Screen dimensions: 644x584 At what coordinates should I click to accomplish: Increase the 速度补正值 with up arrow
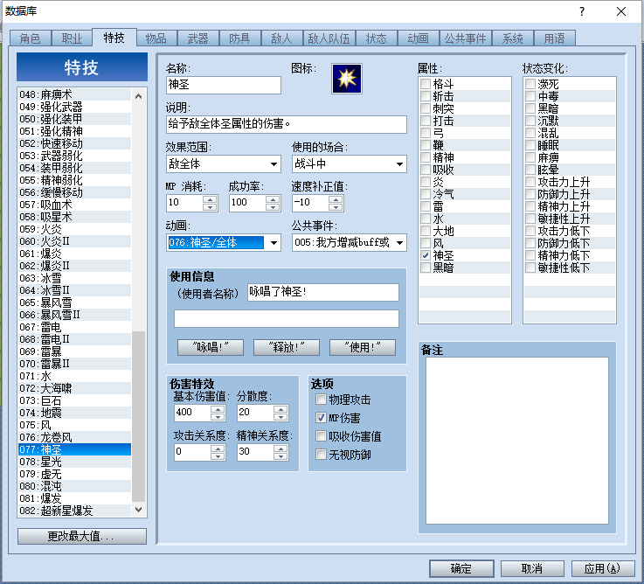[336, 199]
